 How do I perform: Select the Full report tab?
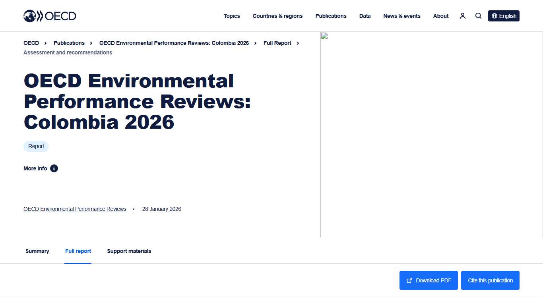[x=78, y=251]
